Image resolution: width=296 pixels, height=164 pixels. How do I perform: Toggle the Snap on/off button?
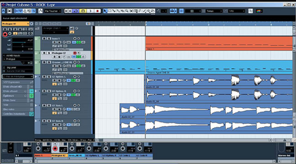tap(181, 11)
